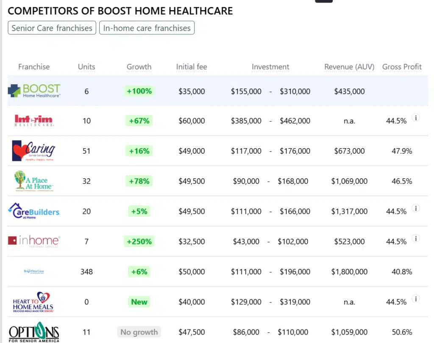The image size is (434, 343).
Task: Click the +5% growth badge
Action: point(139,211)
